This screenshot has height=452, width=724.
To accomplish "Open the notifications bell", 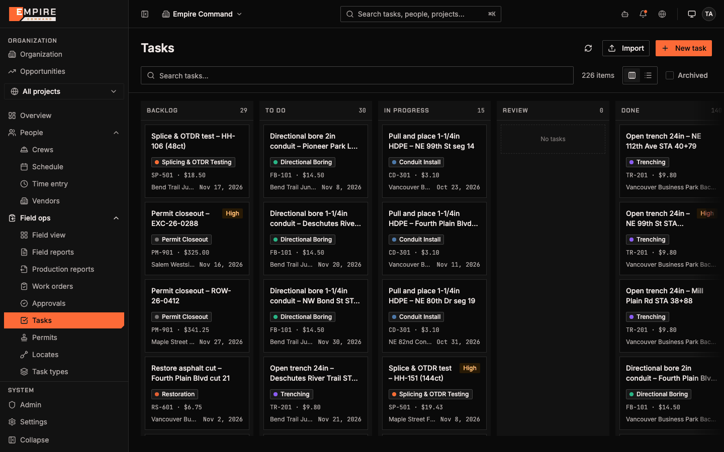I will (x=643, y=14).
